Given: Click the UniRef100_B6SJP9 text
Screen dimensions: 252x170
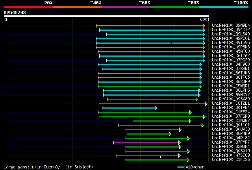Looking at the screenshot, I should click(231, 81).
